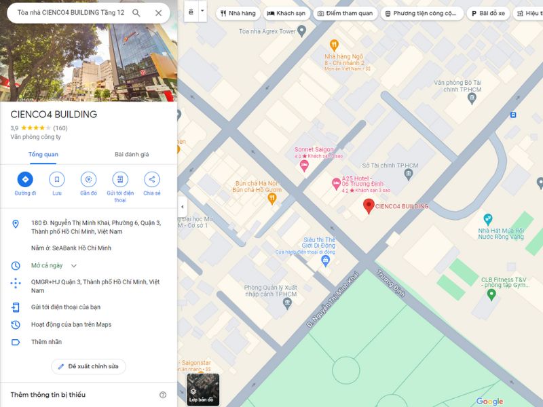Filter by Nhà hàng chip
Viewport: 543px width, 407px height.
[x=238, y=14]
